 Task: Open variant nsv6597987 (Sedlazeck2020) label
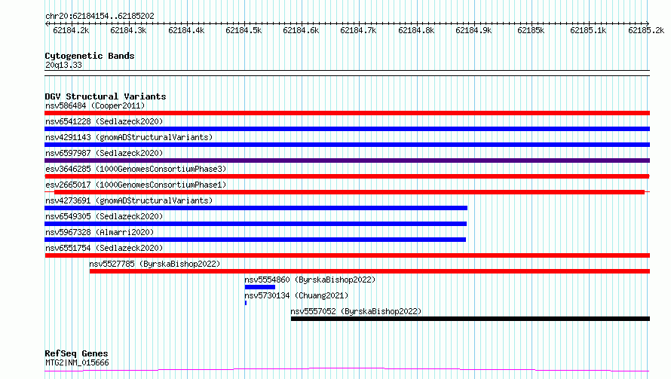104,153
